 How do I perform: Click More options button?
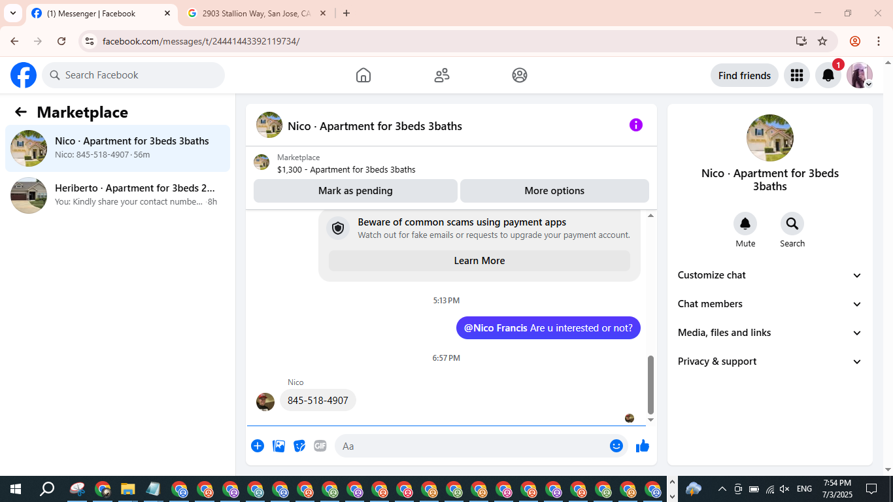click(554, 191)
